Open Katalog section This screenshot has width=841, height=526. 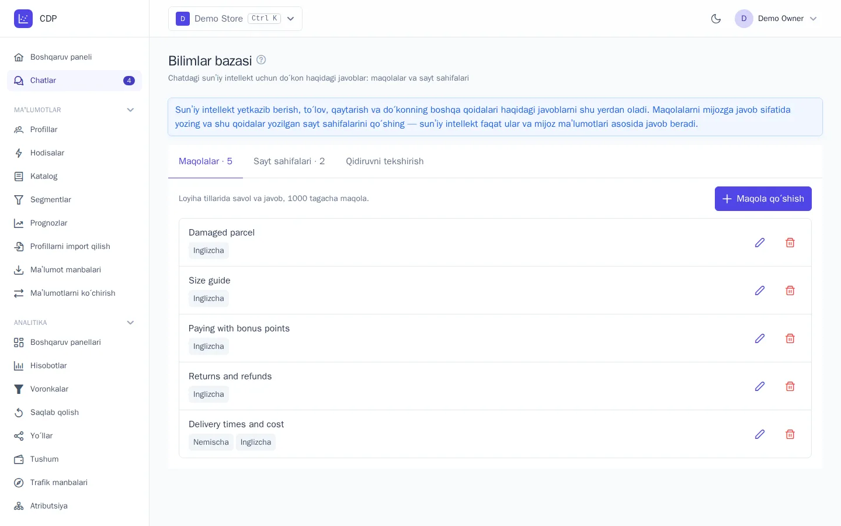pos(74,177)
